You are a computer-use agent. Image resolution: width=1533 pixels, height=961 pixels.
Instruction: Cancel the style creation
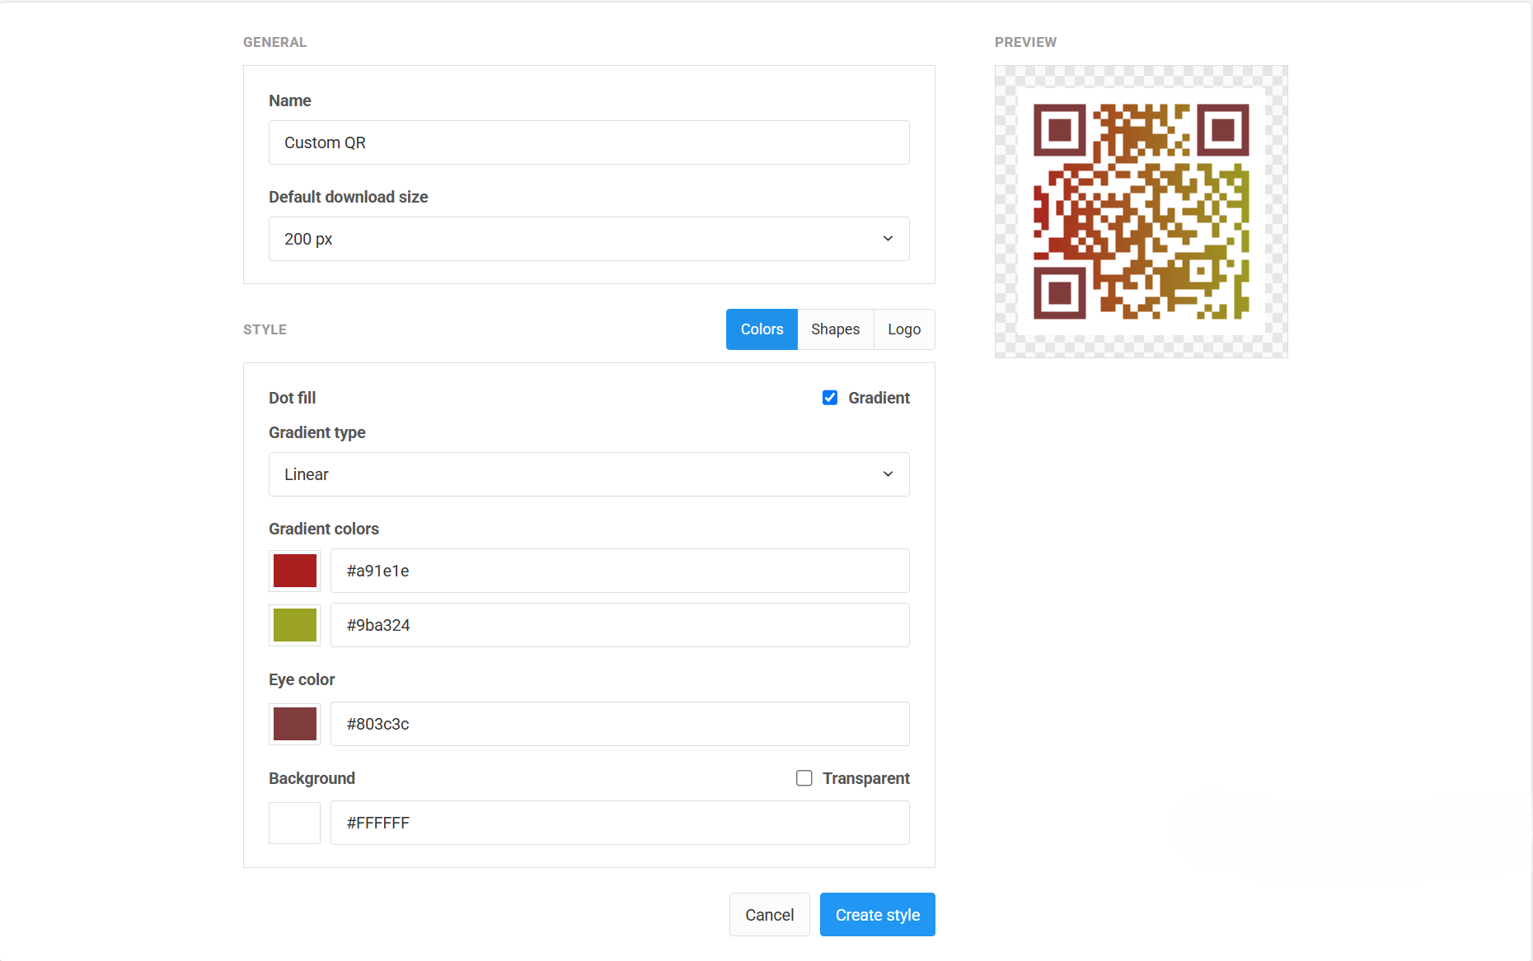[x=769, y=915]
